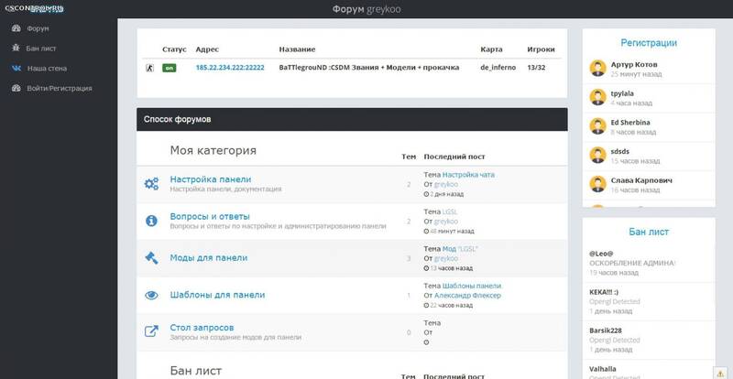Click the gavel icon beside Моды для панели
Viewport: 733px width, 379px height.
pyautogui.click(x=151, y=258)
